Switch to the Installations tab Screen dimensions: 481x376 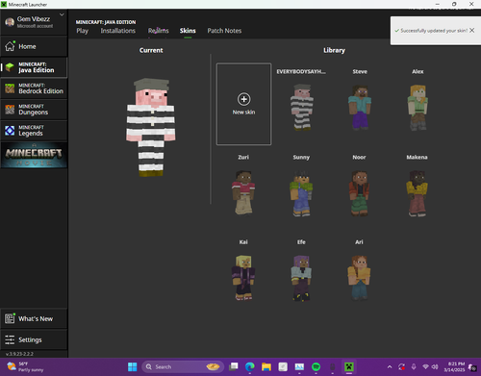coord(117,31)
